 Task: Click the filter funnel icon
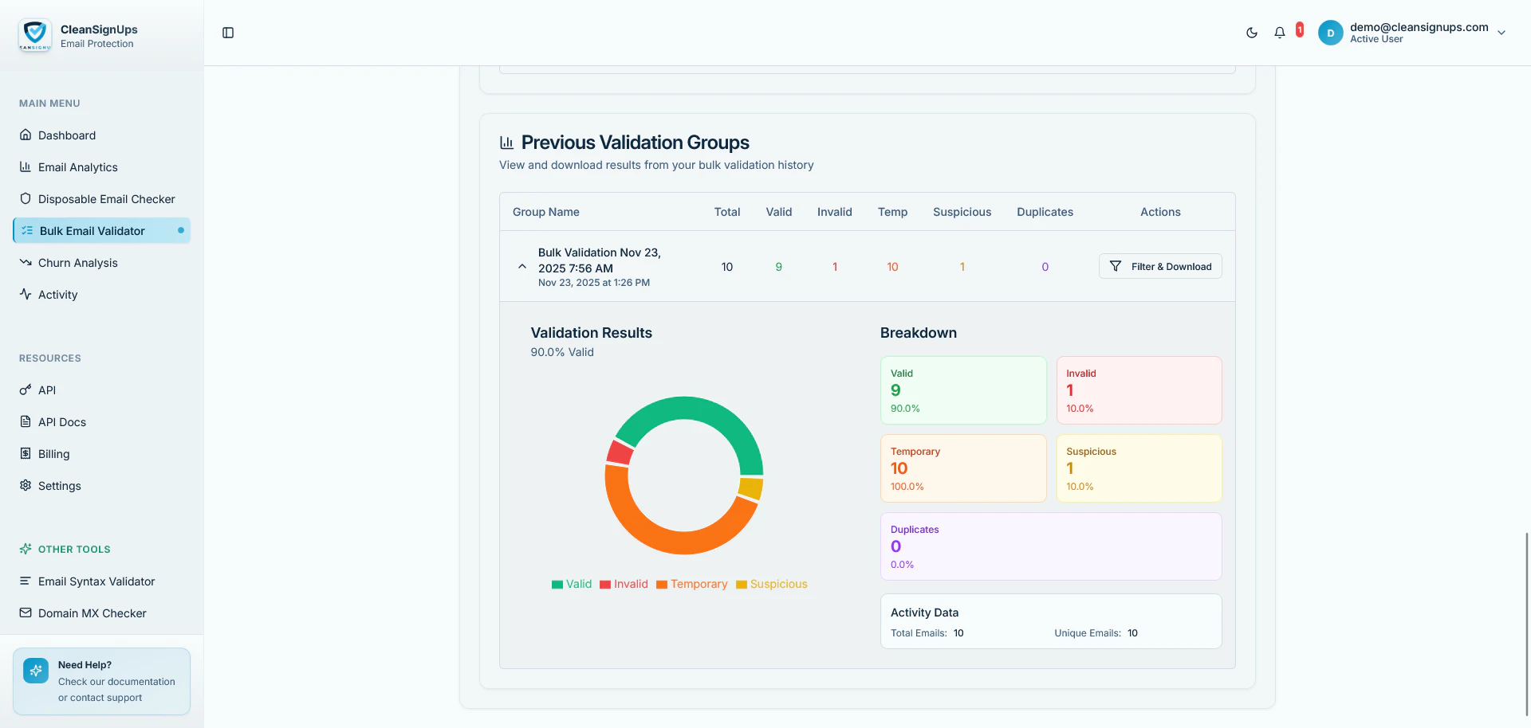1116,266
